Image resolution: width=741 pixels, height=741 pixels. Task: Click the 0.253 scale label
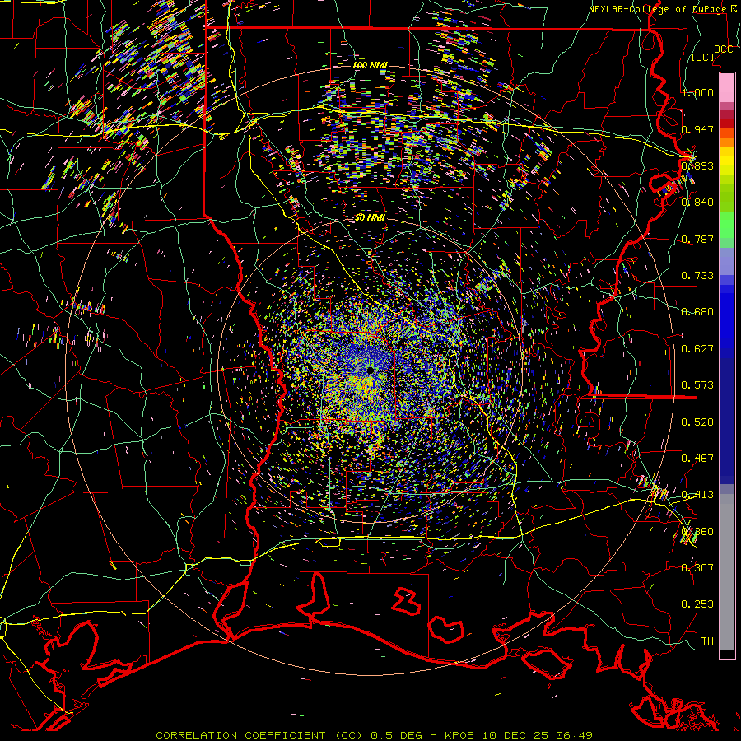pyautogui.click(x=697, y=604)
